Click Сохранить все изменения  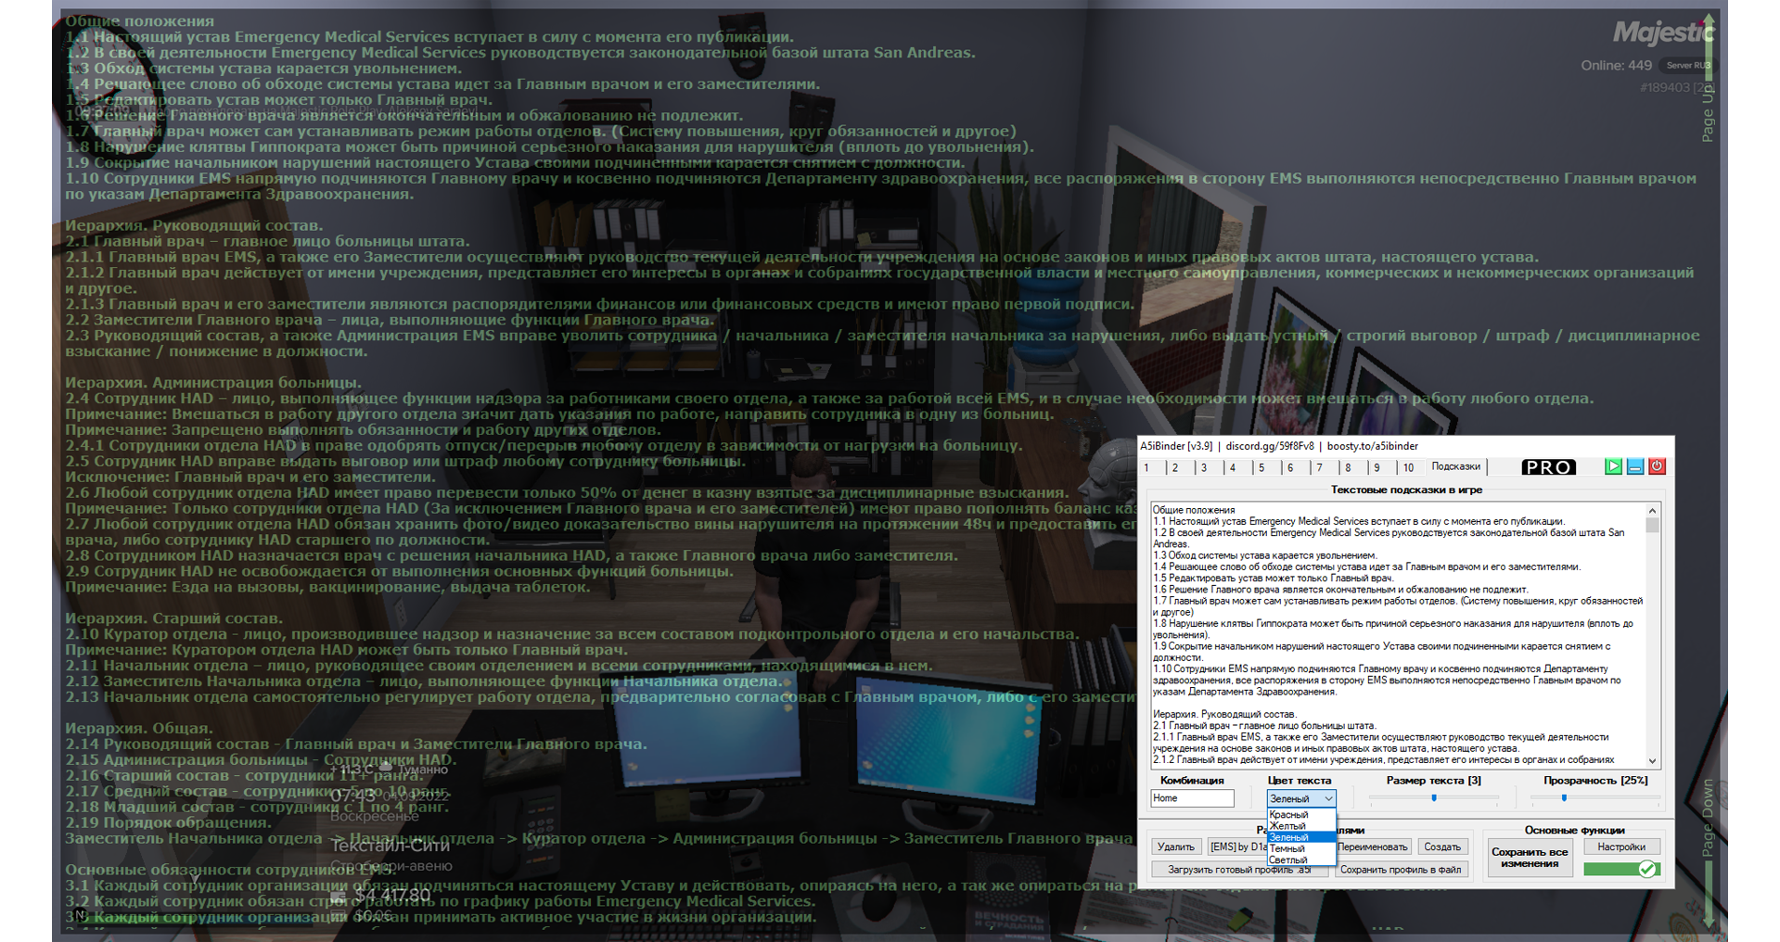[x=1530, y=858]
